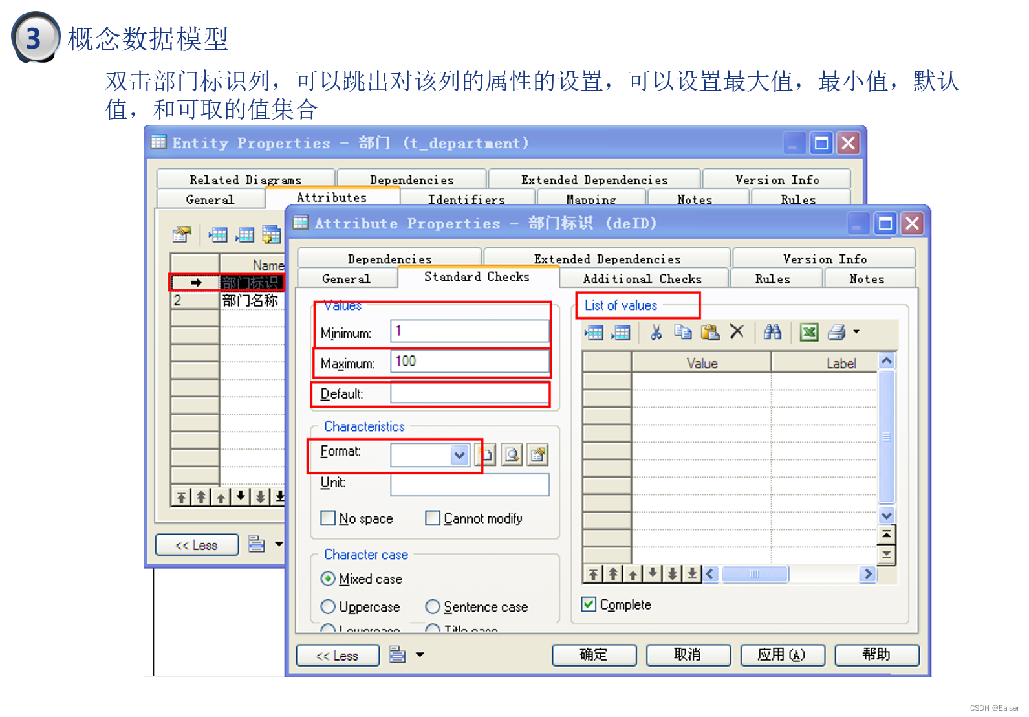Click Insert a Row icon in Entity Properties window
Viewport: 1029px width, 717px height.
pos(218,234)
